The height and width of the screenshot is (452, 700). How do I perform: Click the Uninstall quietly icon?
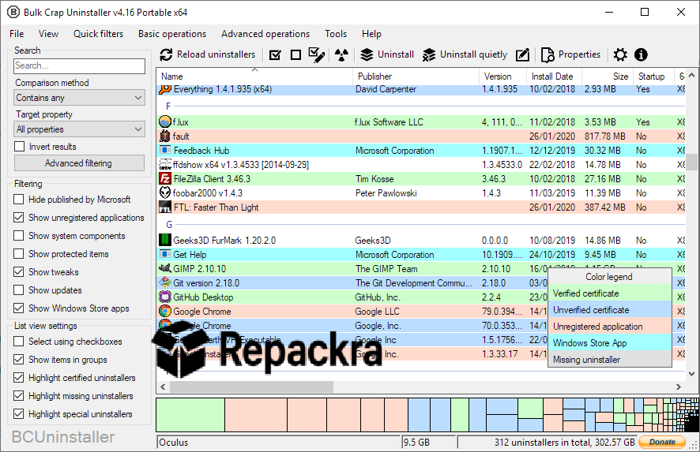[x=429, y=55]
